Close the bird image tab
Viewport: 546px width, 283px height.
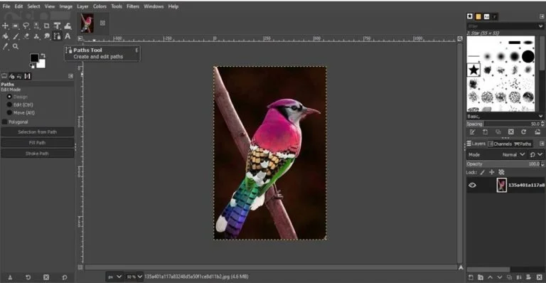click(102, 23)
